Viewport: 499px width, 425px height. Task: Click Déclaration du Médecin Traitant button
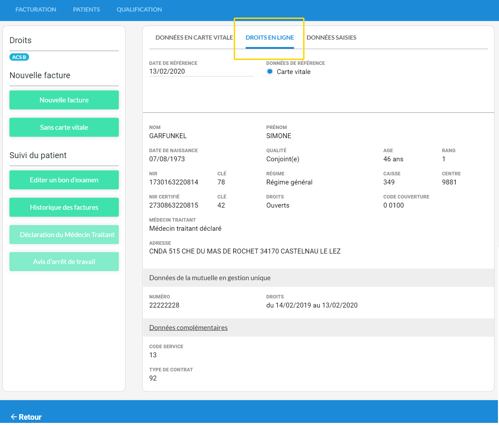[x=64, y=235]
